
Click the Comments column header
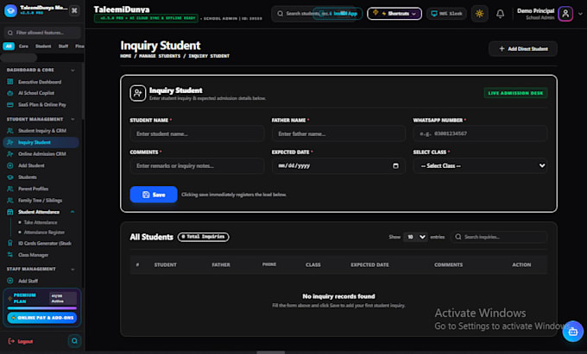coord(449,264)
